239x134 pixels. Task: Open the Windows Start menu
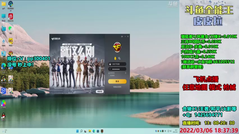click(x=77, y=131)
